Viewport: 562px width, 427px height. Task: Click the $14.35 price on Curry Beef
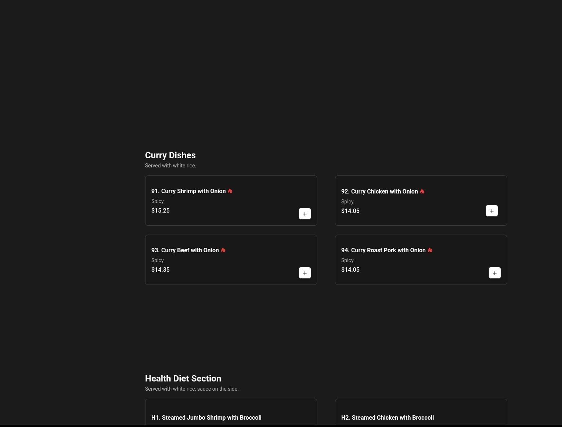coord(161,269)
